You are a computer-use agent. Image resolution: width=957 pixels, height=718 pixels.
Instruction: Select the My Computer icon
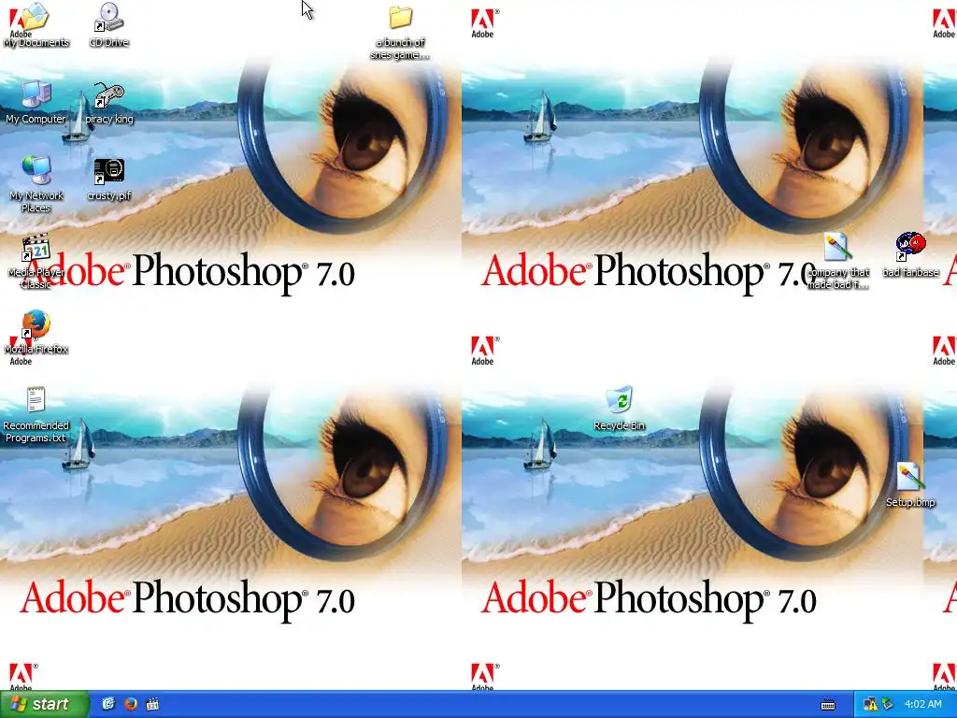[36, 102]
